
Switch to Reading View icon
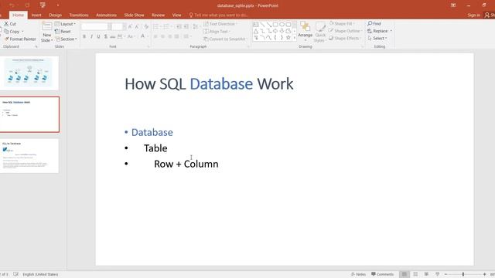point(426,274)
